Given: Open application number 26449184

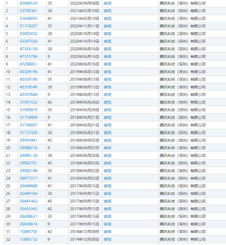Looking at the screenshot, I should point(28,194).
